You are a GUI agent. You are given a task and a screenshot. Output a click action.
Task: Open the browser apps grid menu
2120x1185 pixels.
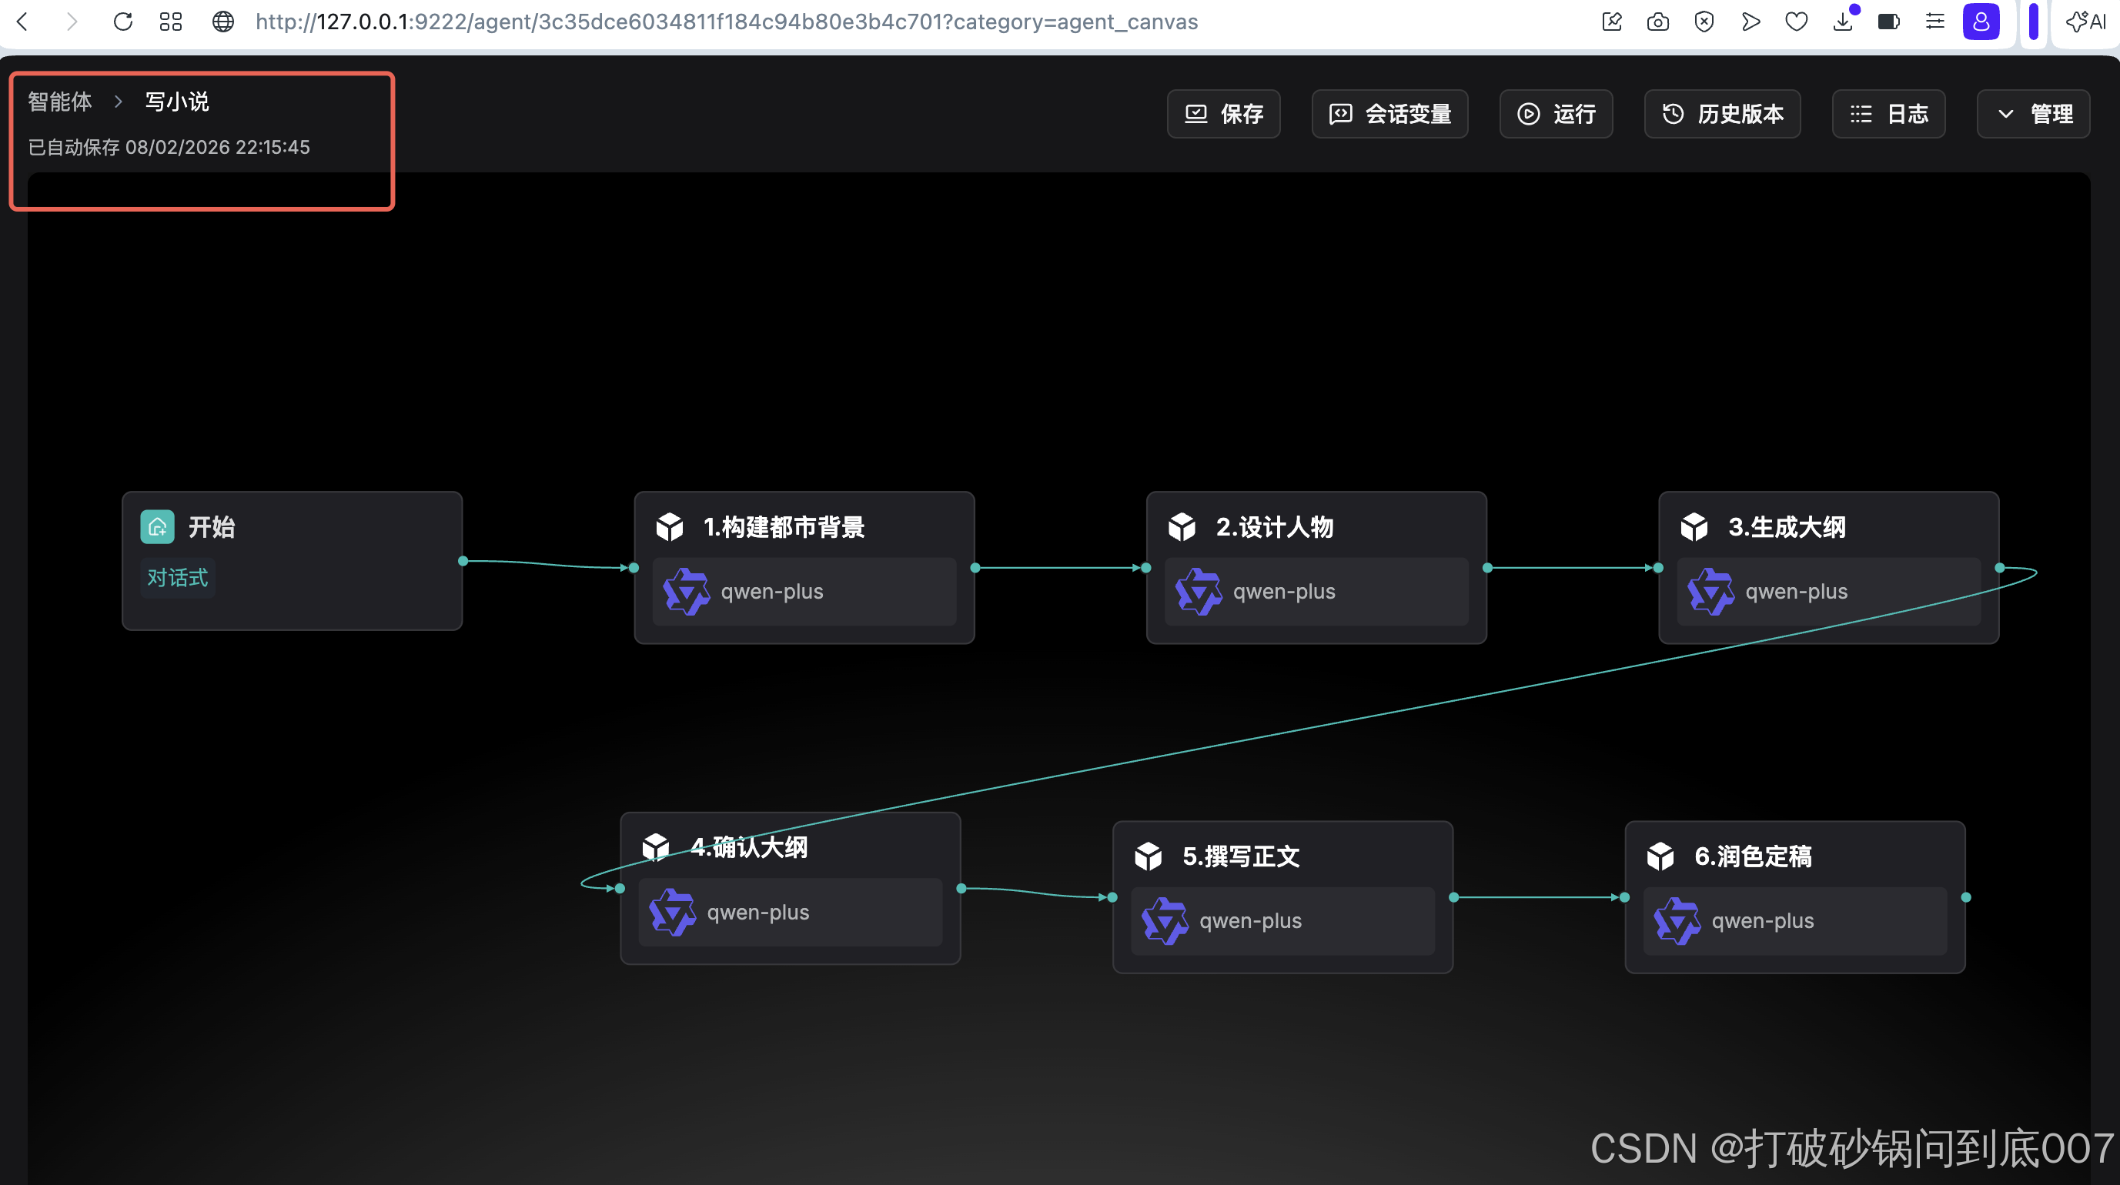point(170,22)
